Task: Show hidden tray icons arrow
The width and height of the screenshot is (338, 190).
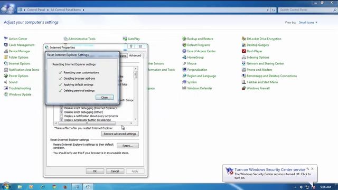Action: [295, 187]
